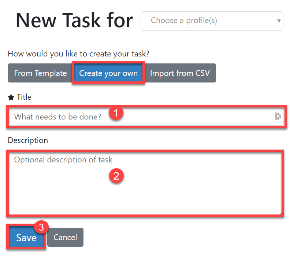Click the profile dropdown arrow

tap(279, 21)
